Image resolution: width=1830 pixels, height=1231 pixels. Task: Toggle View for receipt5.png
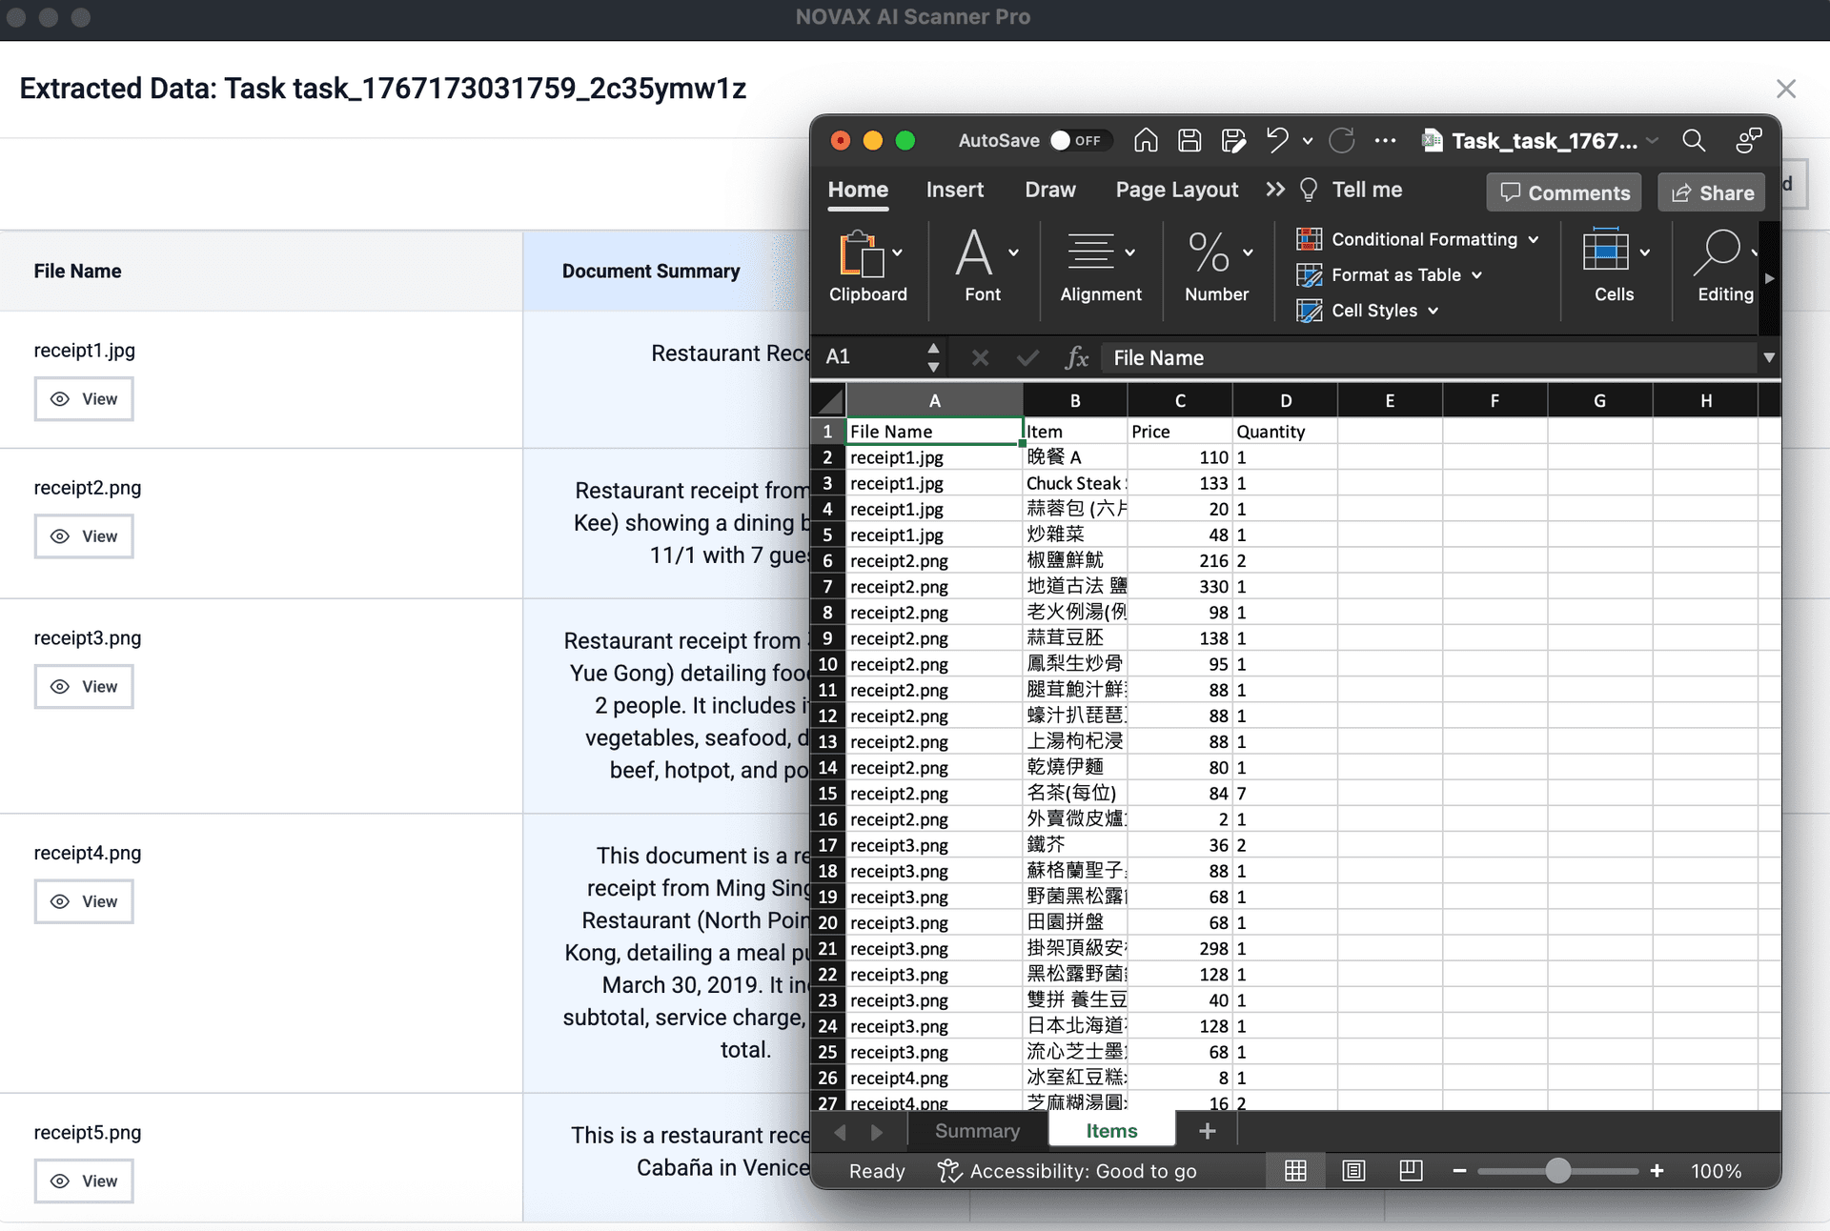point(84,1181)
